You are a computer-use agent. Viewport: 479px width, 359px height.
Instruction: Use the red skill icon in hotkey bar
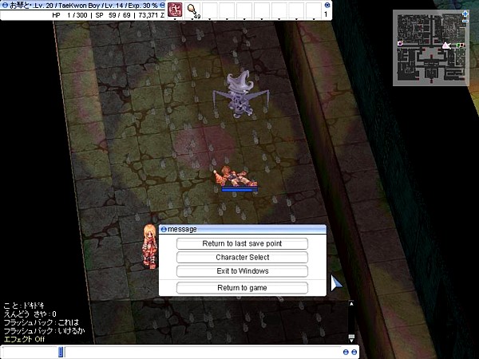(175, 10)
